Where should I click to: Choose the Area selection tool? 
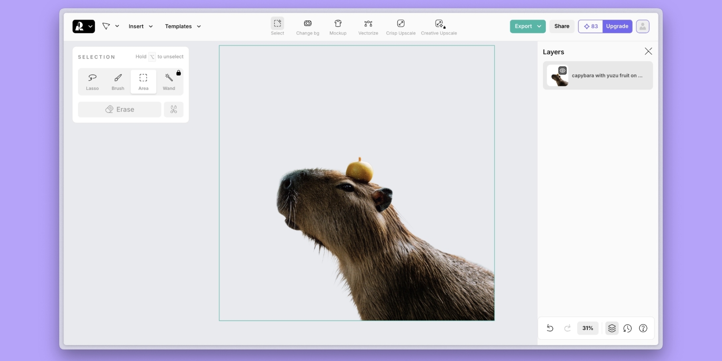point(143,81)
